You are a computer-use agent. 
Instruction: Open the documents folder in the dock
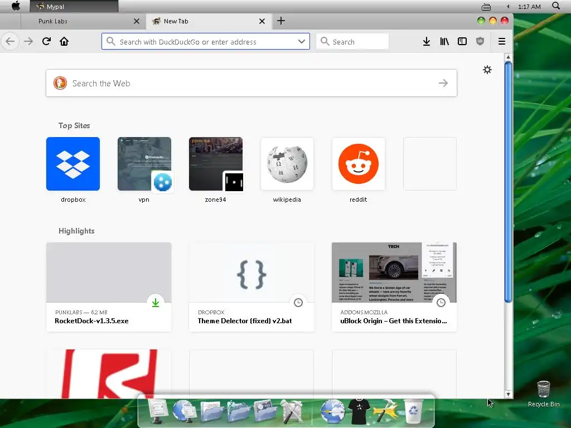pos(211,412)
